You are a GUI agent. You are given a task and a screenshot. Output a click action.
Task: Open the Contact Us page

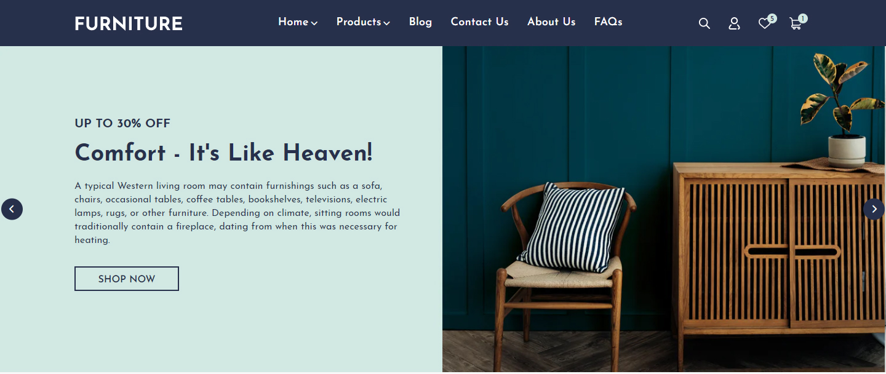(480, 22)
